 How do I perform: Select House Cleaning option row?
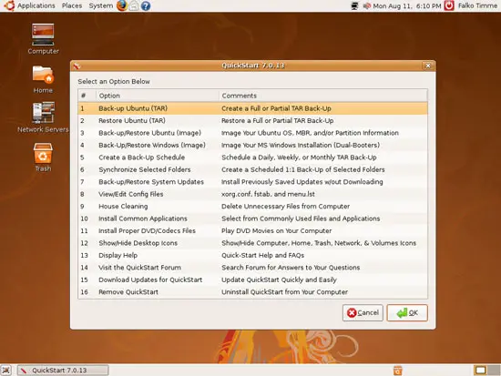[252, 207]
